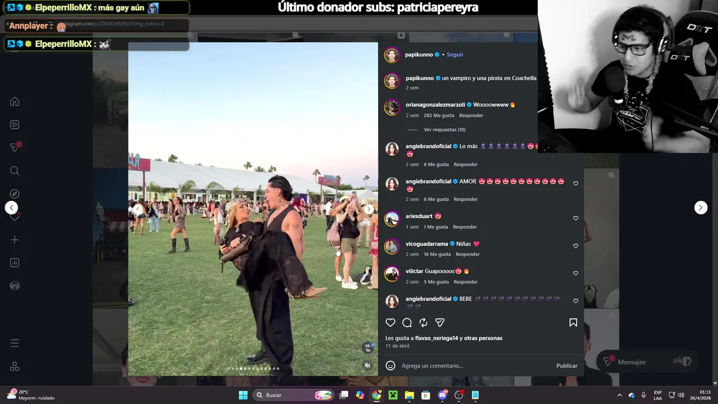
Task: Share the post with paper plane icon
Action: click(440, 323)
